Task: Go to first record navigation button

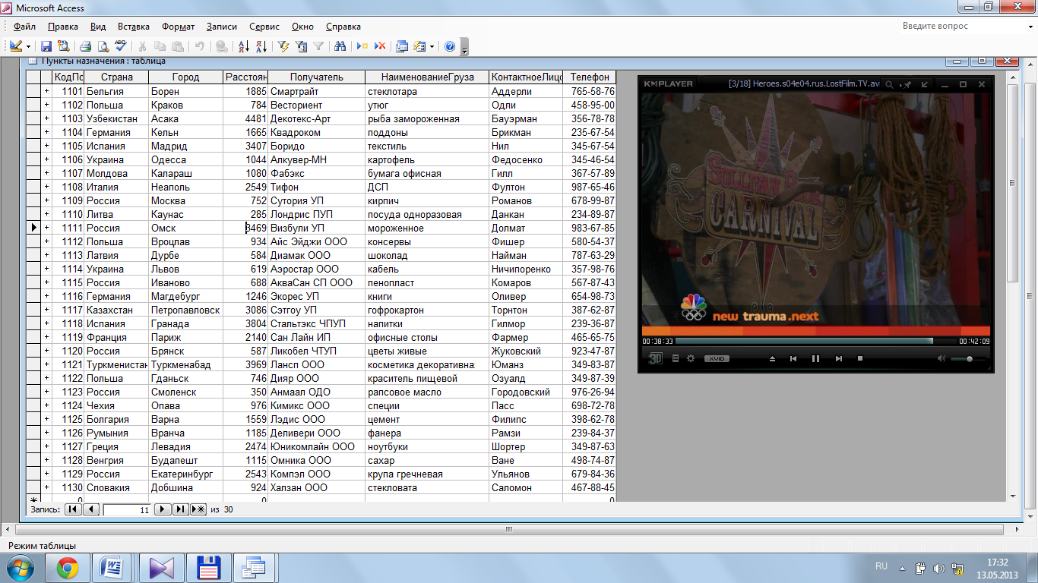Action: tap(73, 509)
